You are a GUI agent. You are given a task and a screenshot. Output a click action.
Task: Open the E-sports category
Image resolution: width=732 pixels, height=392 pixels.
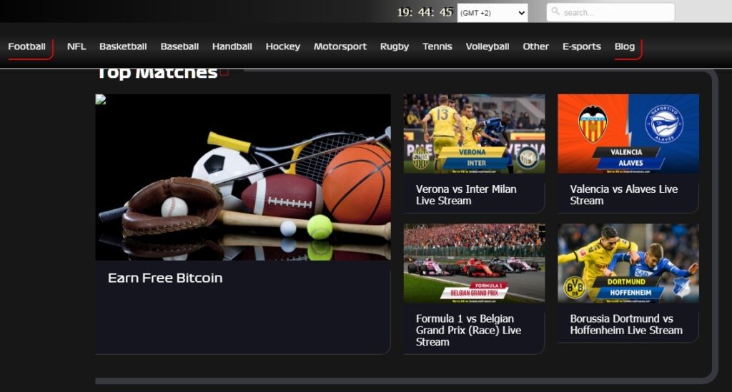(x=582, y=46)
